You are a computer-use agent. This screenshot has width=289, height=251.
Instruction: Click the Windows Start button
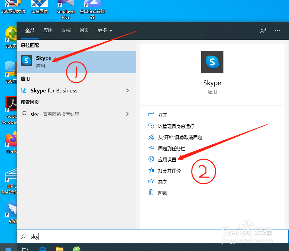8,249
